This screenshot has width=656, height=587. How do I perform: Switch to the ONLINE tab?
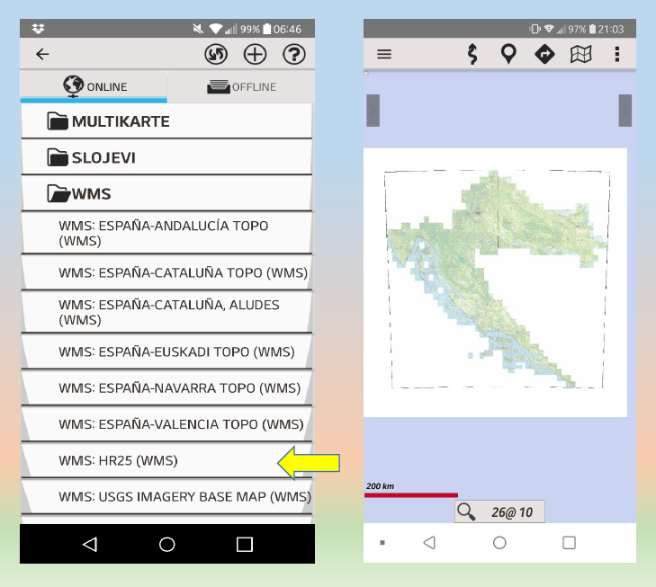coord(94,87)
